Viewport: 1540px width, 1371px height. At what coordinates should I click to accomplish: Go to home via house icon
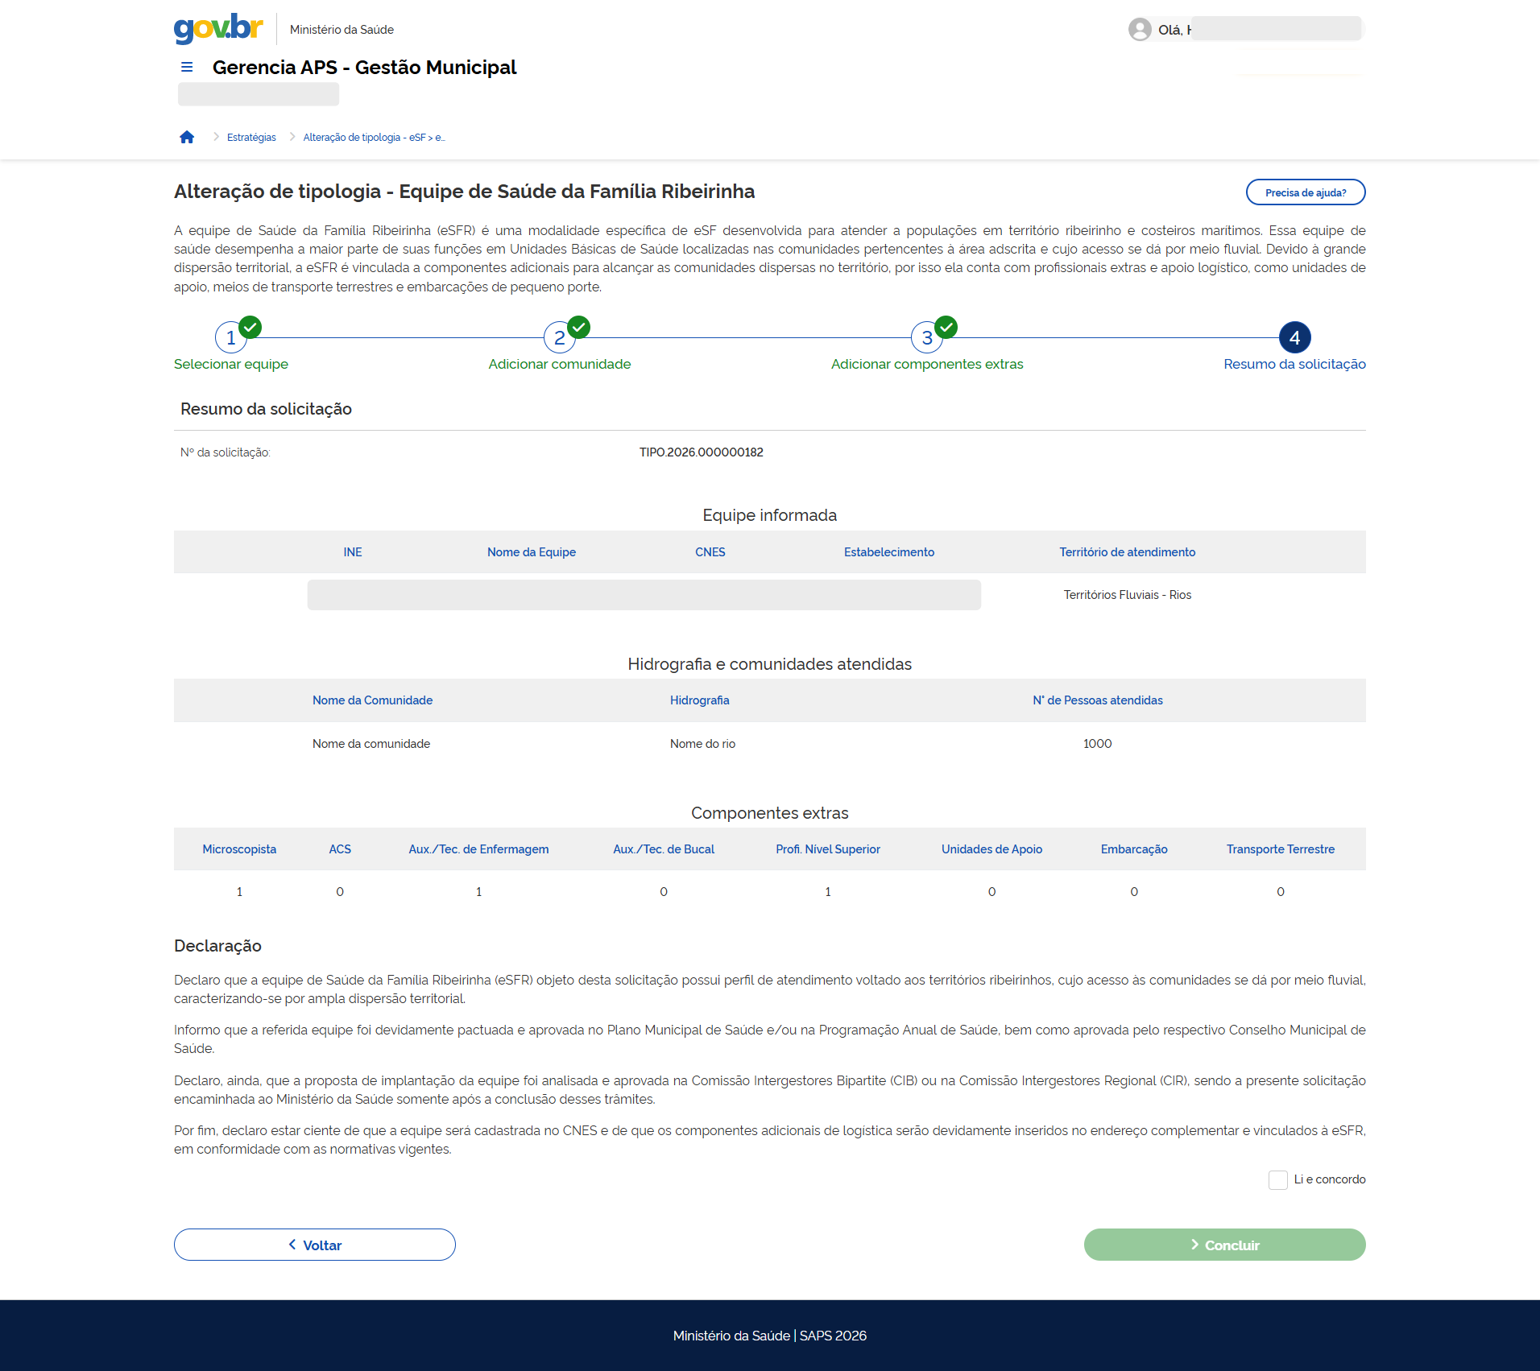pyautogui.click(x=187, y=137)
